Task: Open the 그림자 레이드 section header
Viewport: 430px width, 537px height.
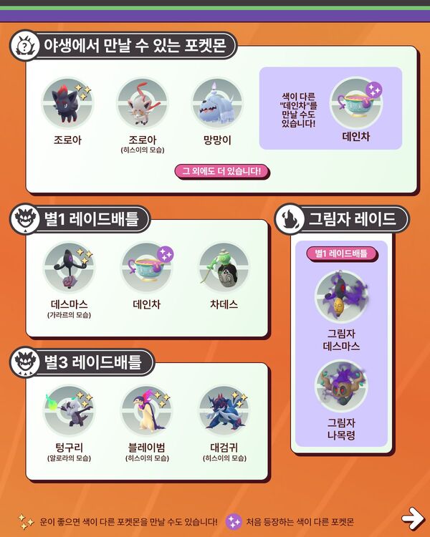Action: [x=342, y=219]
